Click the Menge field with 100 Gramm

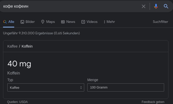coord(126,87)
